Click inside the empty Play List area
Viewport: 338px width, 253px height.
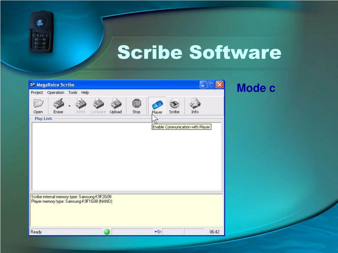(x=126, y=156)
